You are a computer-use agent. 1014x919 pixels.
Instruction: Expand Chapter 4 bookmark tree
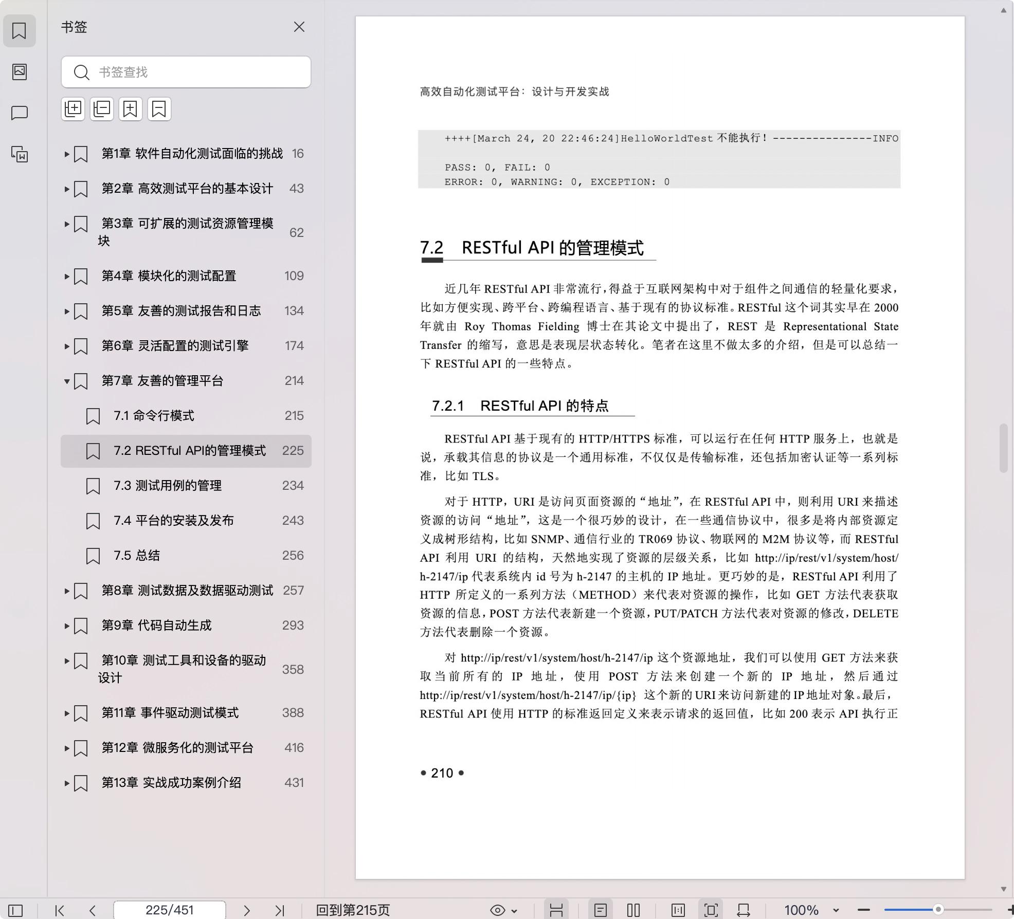click(x=66, y=276)
